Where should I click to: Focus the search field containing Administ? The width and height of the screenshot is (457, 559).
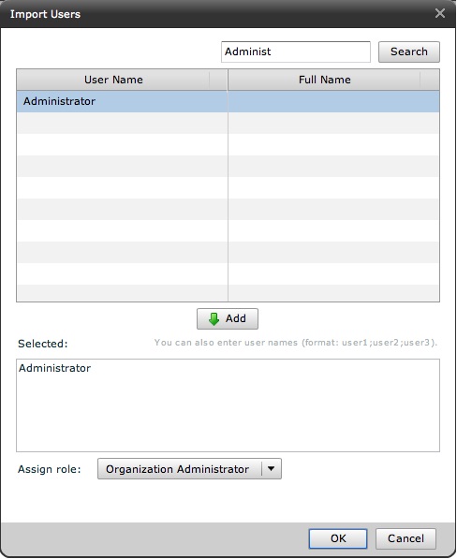pyautogui.click(x=296, y=51)
